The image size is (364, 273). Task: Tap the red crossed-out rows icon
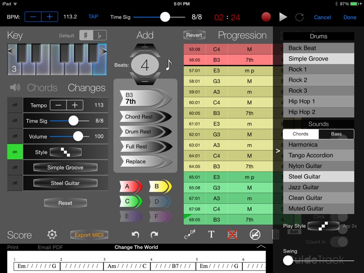[232, 235]
